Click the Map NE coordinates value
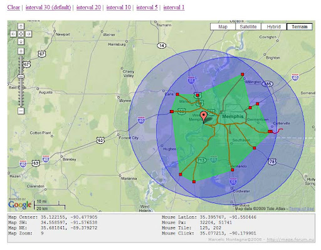The image size is (321, 250). [69, 228]
